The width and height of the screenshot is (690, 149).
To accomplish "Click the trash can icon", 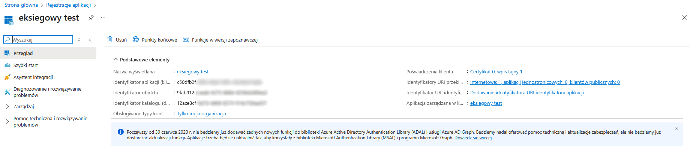I will (110, 39).
